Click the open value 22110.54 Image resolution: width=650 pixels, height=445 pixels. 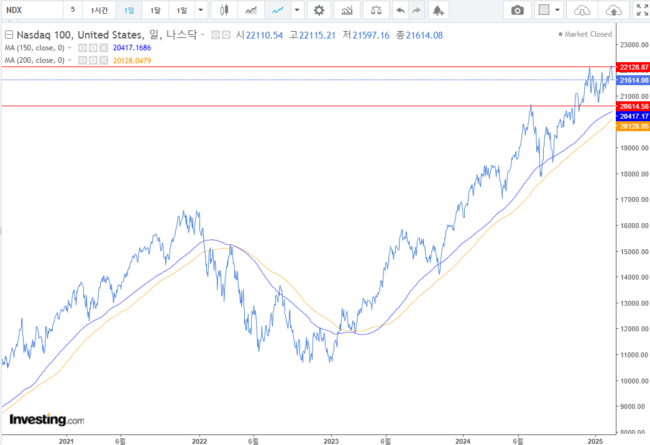pyautogui.click(x=265, y=35)
